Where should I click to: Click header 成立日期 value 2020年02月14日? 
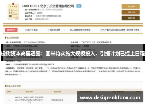[x=42, y=19]
